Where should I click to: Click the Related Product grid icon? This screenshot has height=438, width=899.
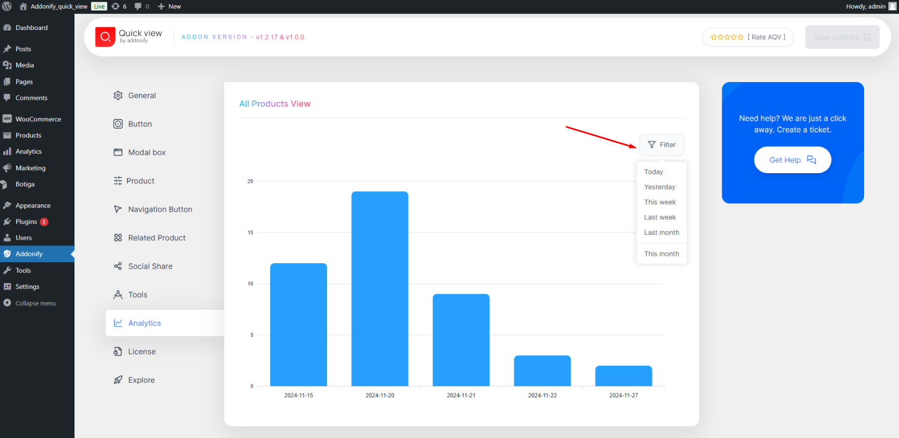tap(118, 238)
